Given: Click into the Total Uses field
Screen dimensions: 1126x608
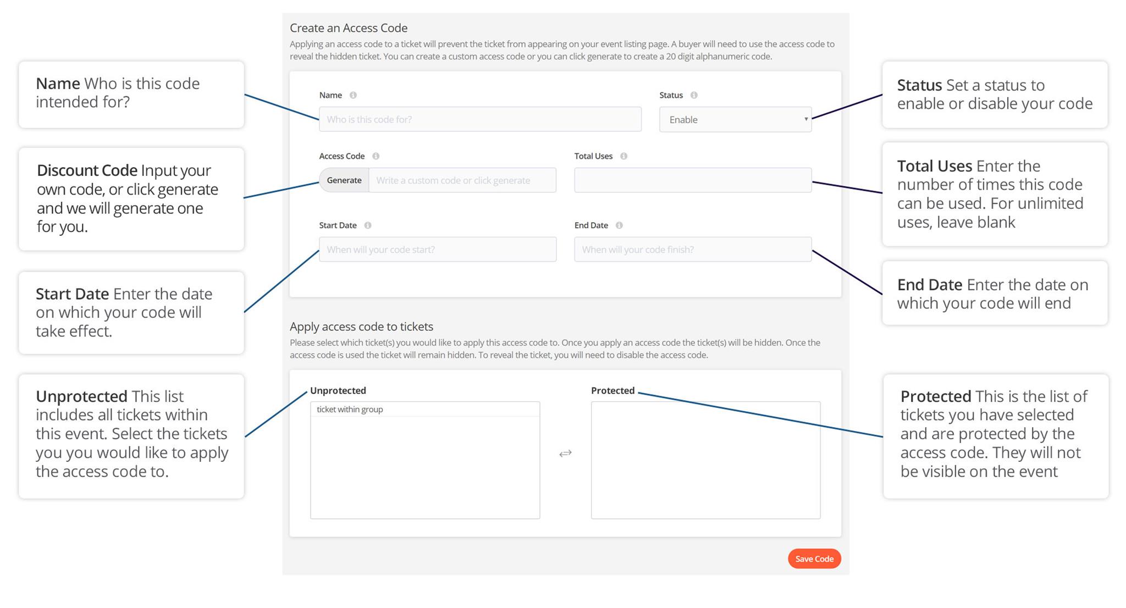Looking at the screenshot, I should (693, 180).
